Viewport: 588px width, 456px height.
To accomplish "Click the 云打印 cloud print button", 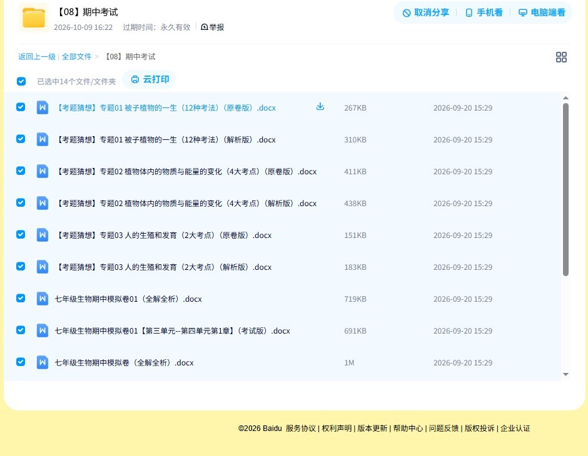I will pyautogui.click(x=150, y=79).
